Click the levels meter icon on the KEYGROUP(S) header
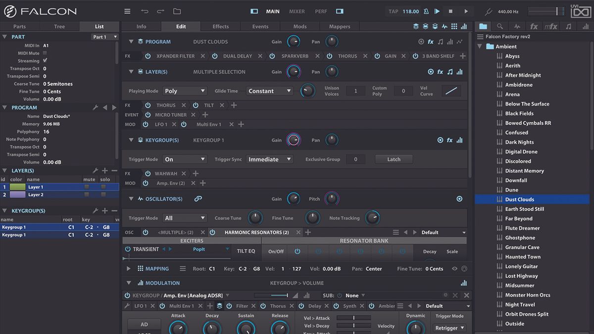 coord(459,140)
